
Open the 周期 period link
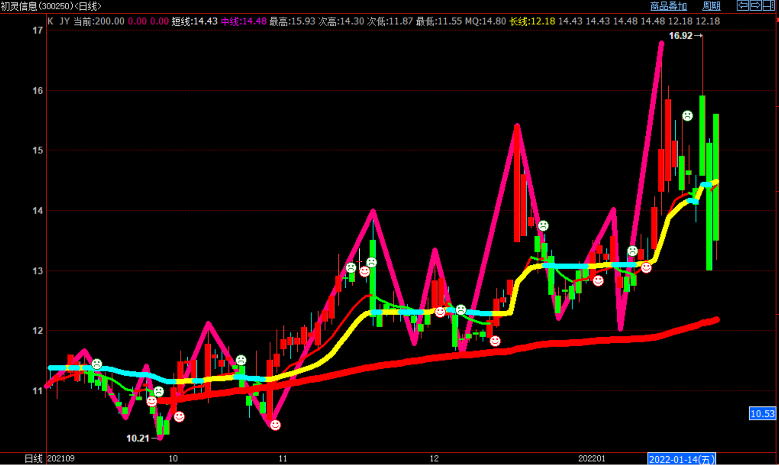(x=711, y=6)
